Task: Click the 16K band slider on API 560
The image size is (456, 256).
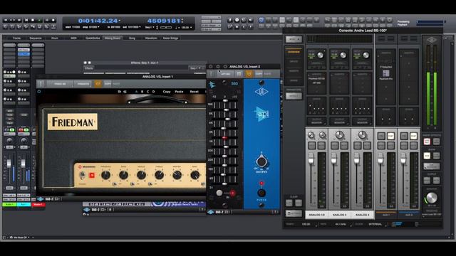Action: coord(225,101)
